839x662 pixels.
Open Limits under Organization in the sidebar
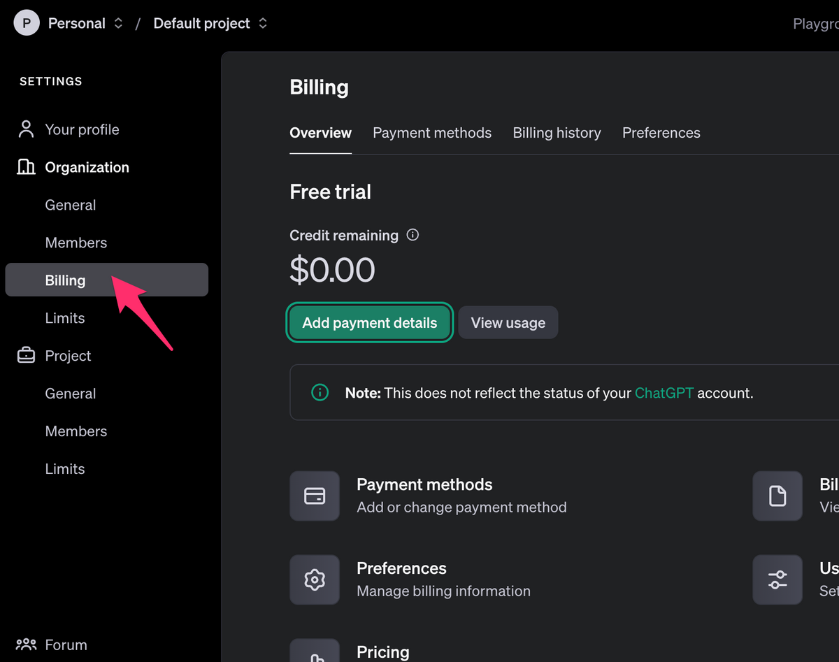65,318
